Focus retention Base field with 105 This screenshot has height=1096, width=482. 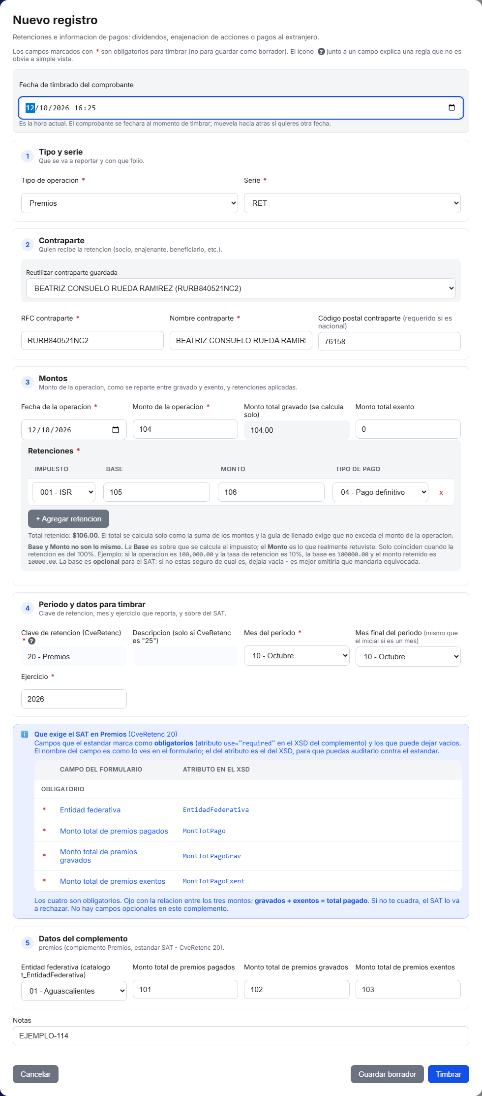coord(156,492)
